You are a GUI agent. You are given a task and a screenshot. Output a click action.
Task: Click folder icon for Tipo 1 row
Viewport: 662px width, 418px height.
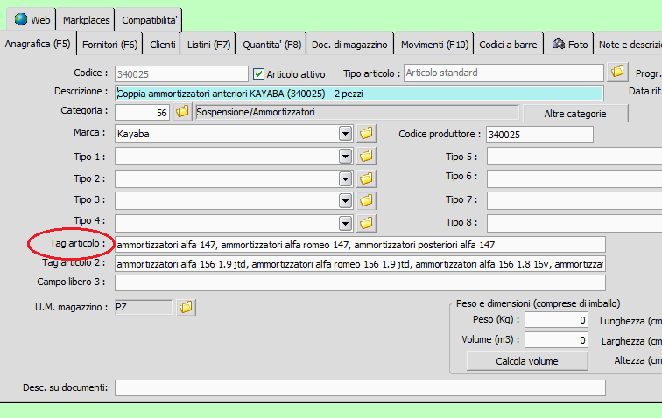[x=366, y=156]
